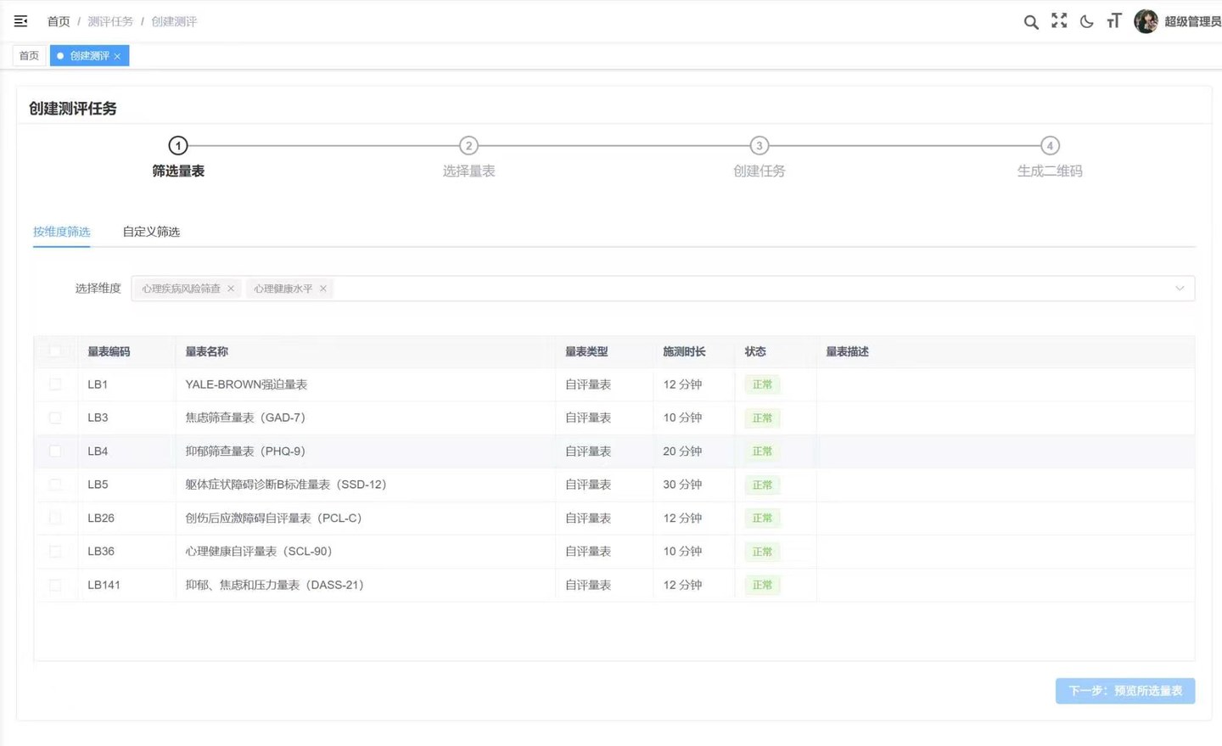Click the 30 分钟 duration in LB5 row
The width and height of the screenshot is (1222, 746).
tap(682, 485)
